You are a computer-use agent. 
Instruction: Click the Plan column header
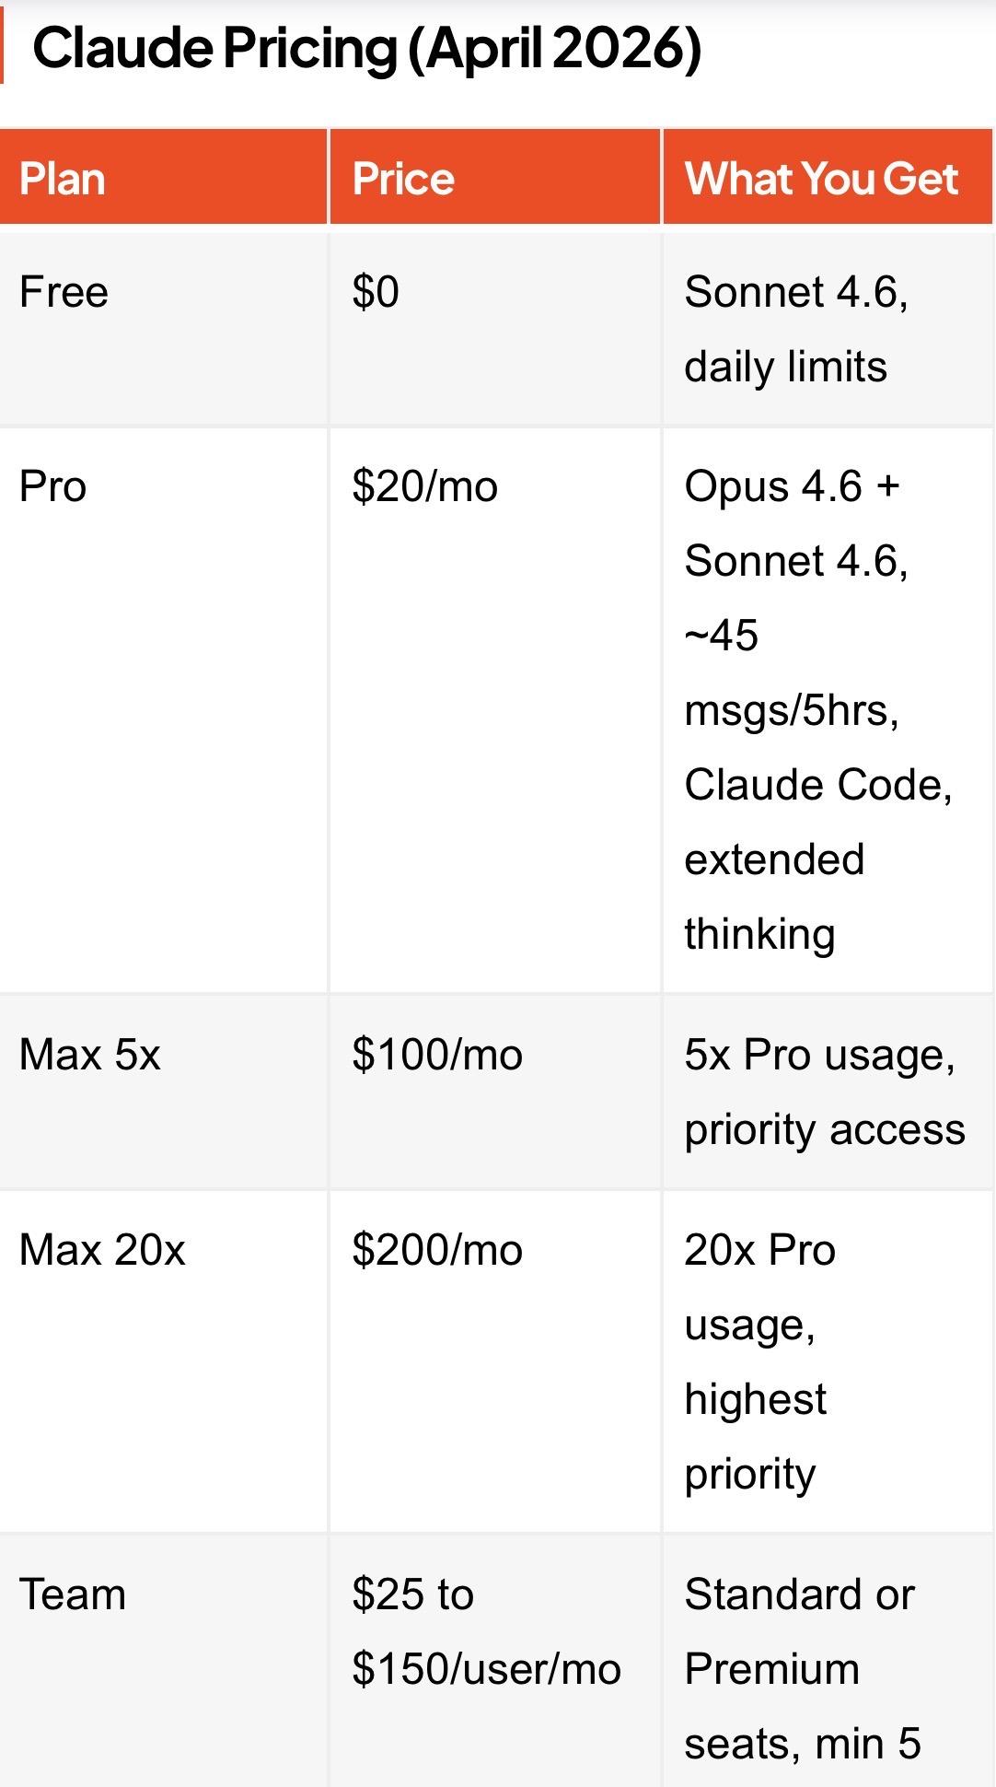(63, 179)
